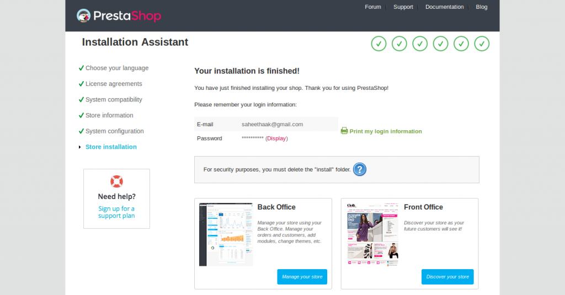
Task: Select the System configuration step
Action: 114,131
